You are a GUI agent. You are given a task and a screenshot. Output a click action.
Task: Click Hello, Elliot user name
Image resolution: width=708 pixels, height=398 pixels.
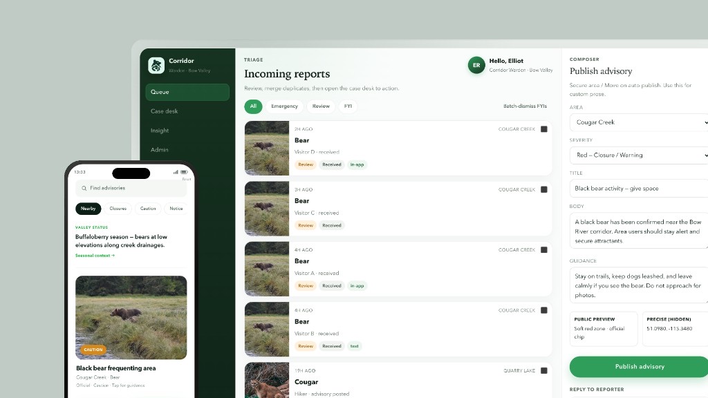506,61
